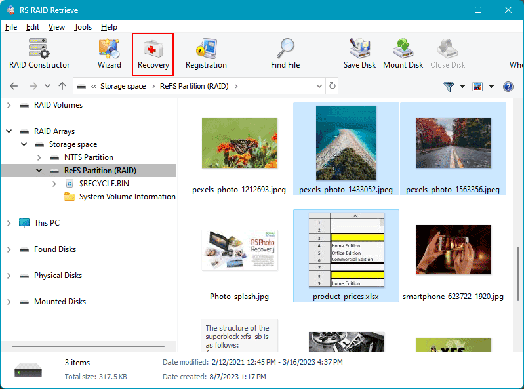The width and height of the screenshot is (524, 389).
Task: Select Found Disks in the tree
Action: point(55,249)
